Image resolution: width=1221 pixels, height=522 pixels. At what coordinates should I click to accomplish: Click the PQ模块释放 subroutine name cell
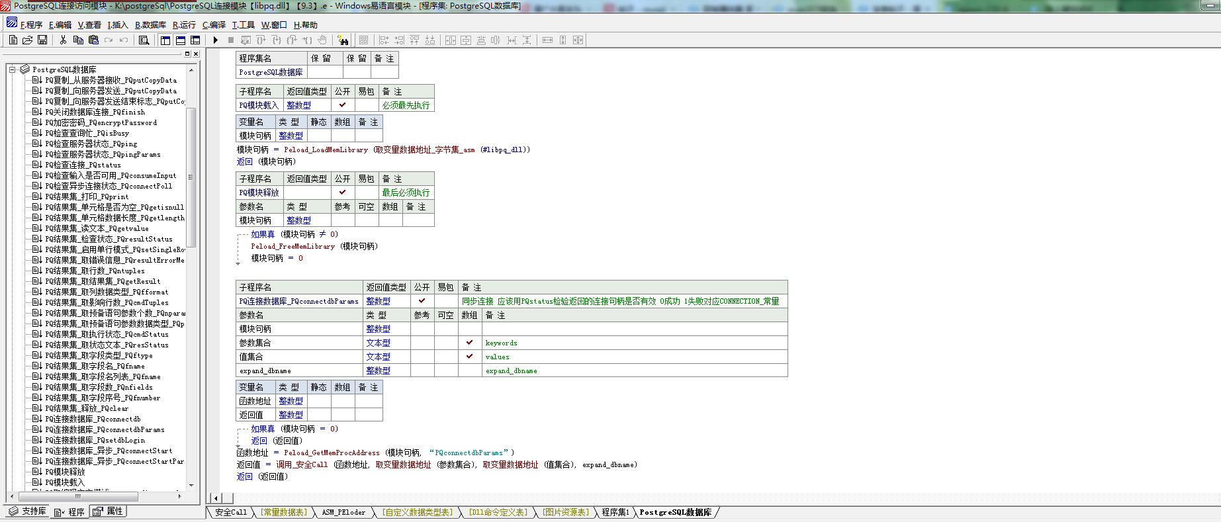coord(259,193)
